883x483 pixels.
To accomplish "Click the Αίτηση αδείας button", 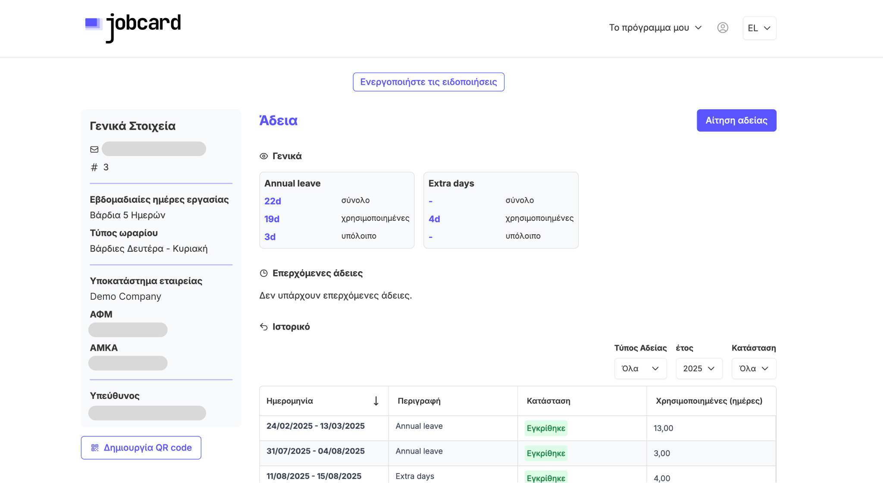I will pyautogui.click(x=736, y=120).
